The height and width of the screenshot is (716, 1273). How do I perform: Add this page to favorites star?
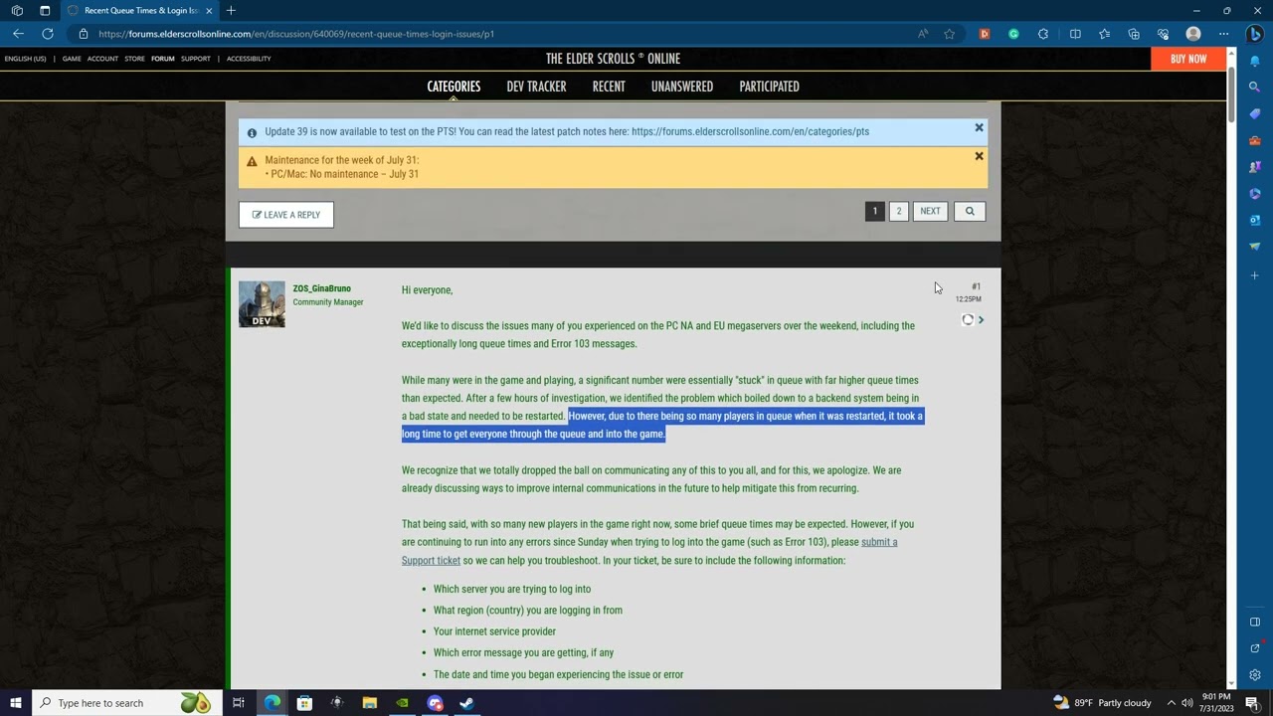950,34
